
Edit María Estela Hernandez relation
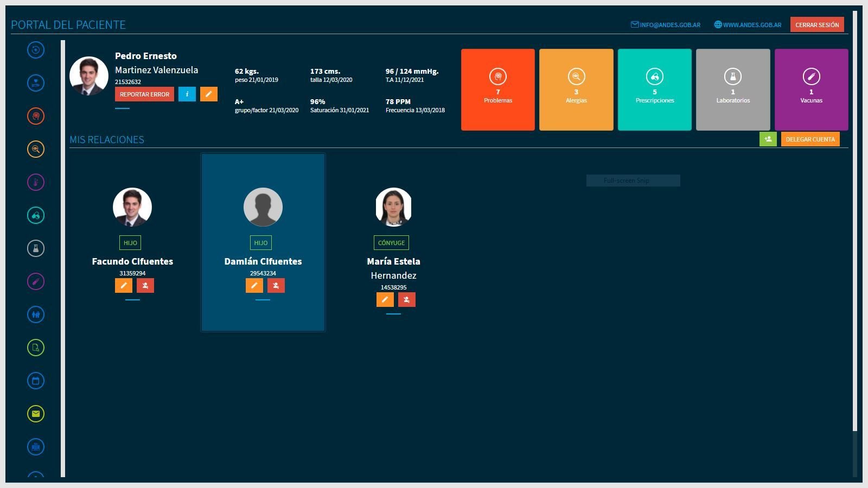(x=385, y=300)
